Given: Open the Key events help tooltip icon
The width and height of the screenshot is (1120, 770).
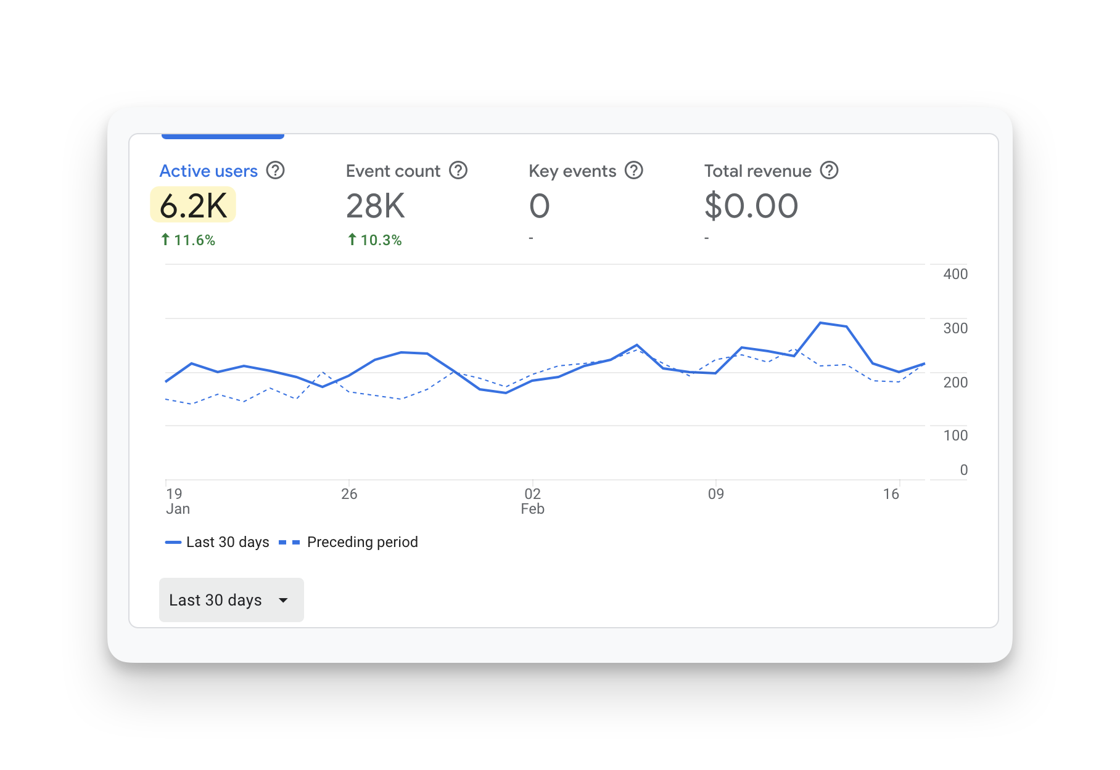Looking at the screenshot, I should click(x=633, y=171).
